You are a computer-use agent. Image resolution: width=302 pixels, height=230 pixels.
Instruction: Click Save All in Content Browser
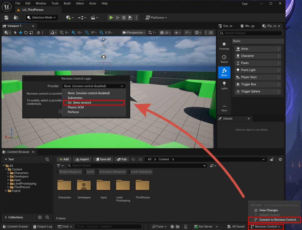coord(103,159)
